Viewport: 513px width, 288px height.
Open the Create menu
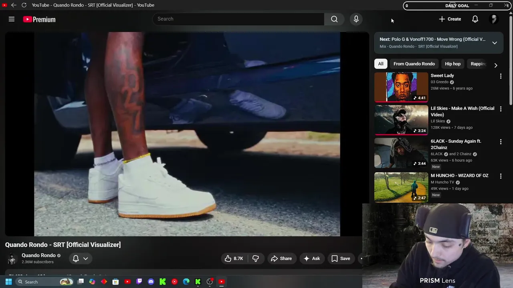[x=450, y=19]
